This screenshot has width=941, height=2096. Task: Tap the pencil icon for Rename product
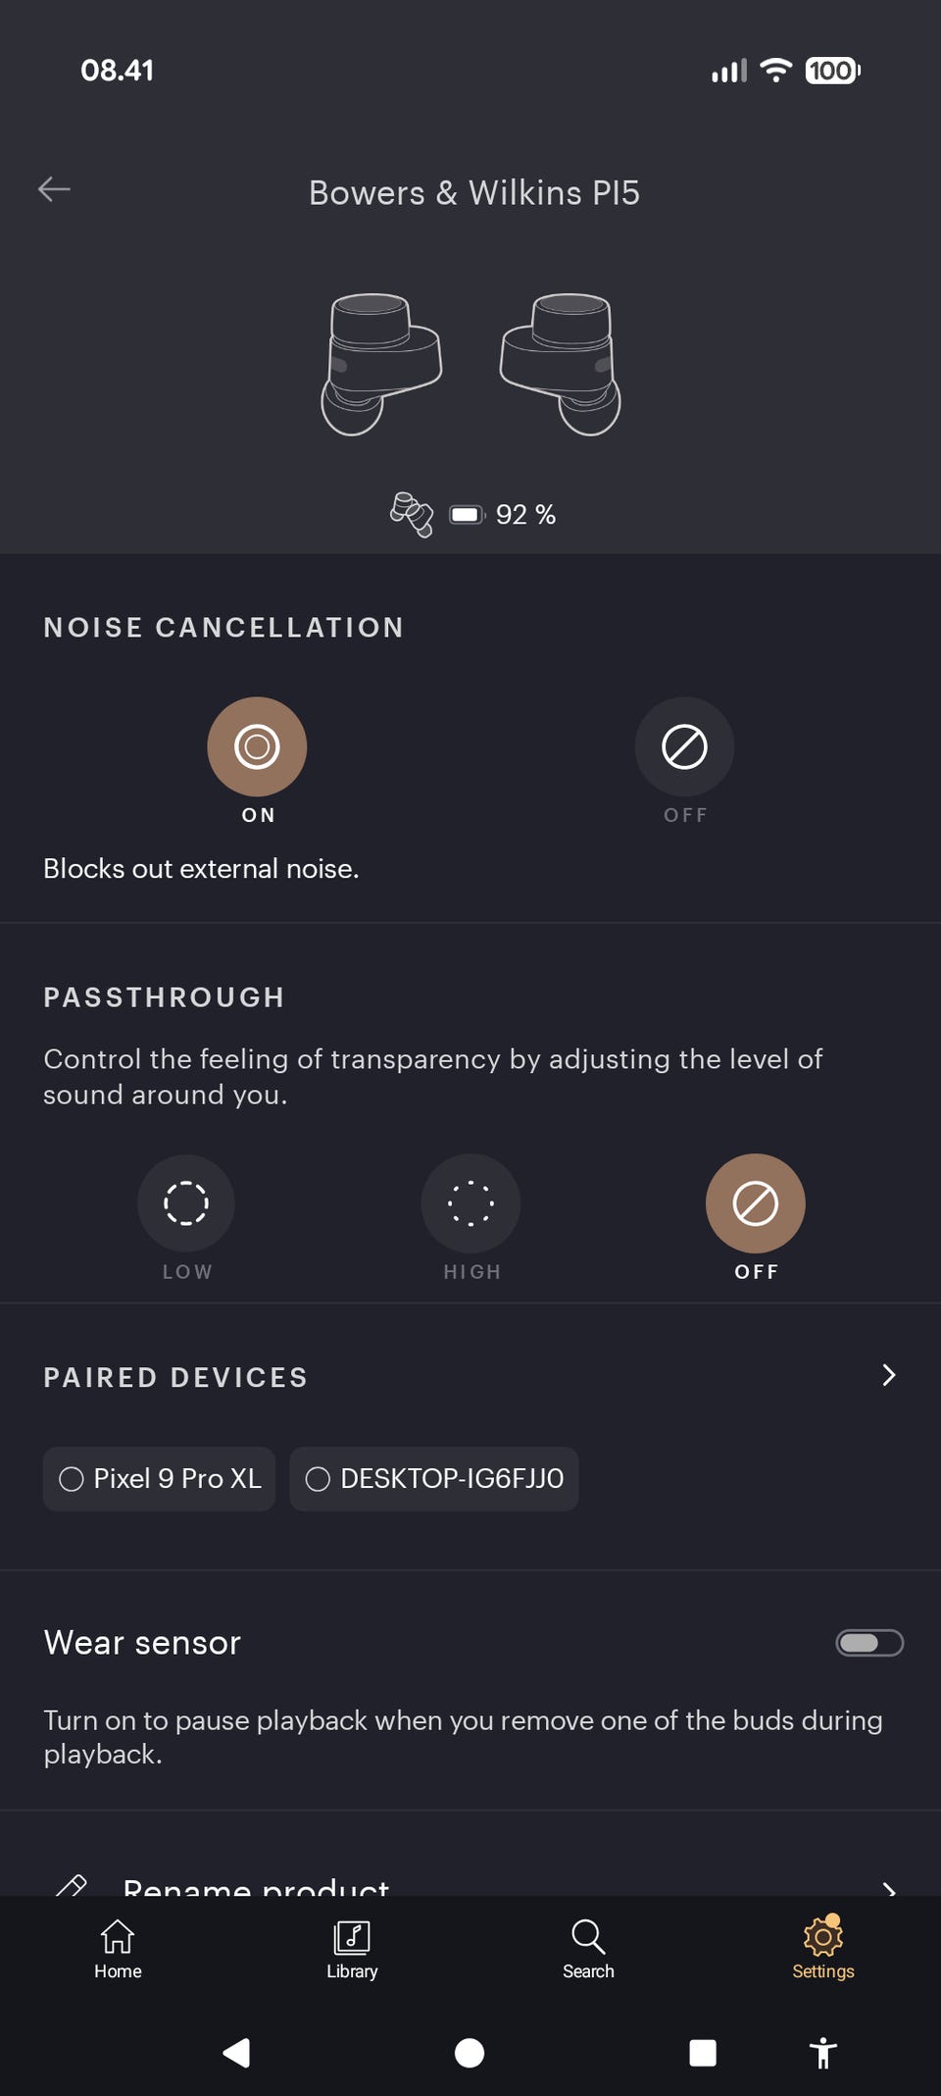click(72, 1885)
